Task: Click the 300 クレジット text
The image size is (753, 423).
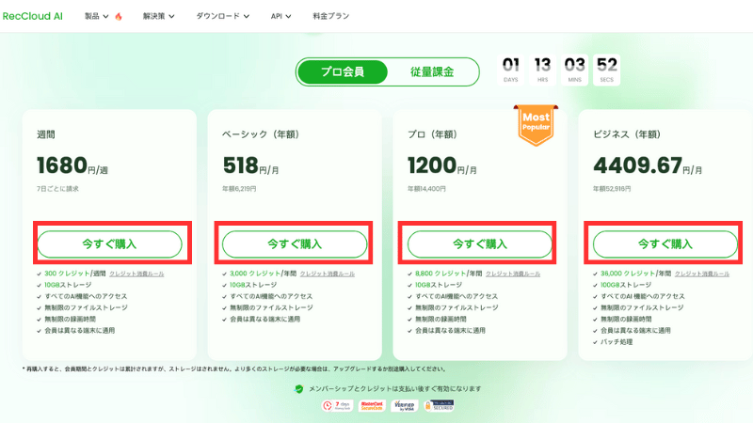Action: point(67,274)
